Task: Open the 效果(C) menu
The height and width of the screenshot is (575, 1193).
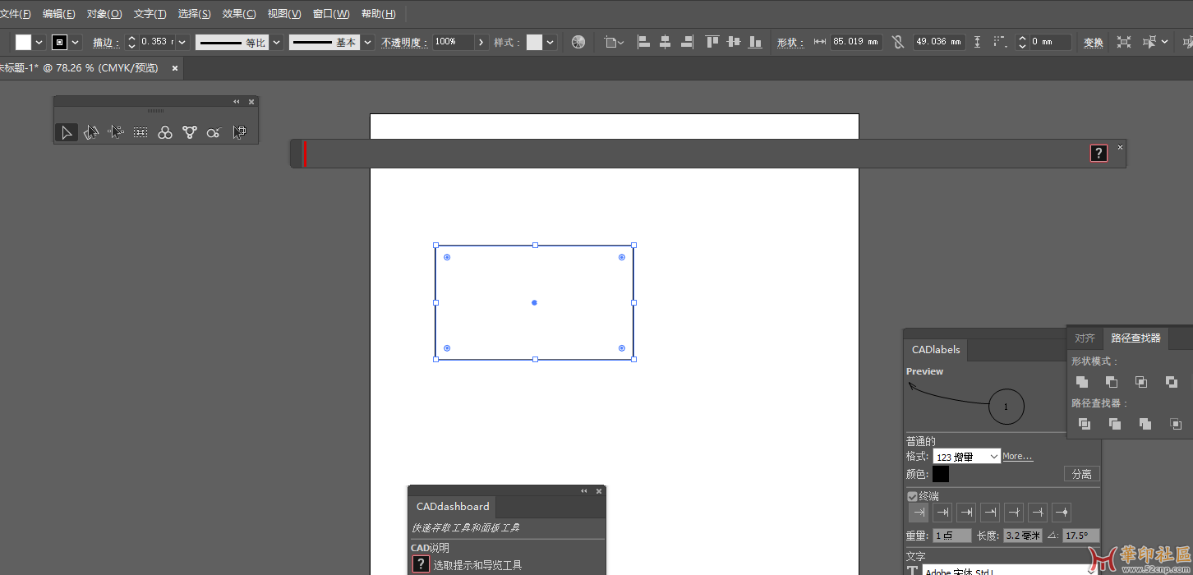Action: click(x=239, y=14)
